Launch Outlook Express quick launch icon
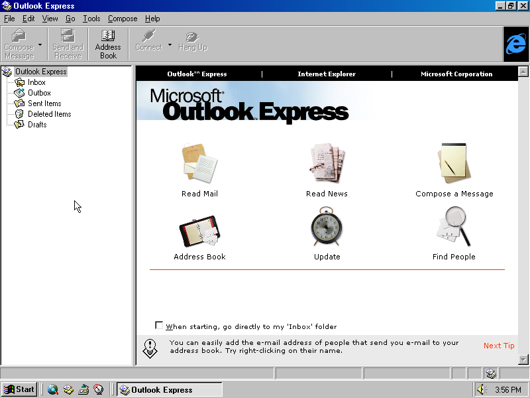 (x=68, y=389)
